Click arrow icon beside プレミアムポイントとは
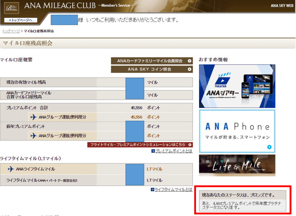Screen dimensions: 296x216 153,151
